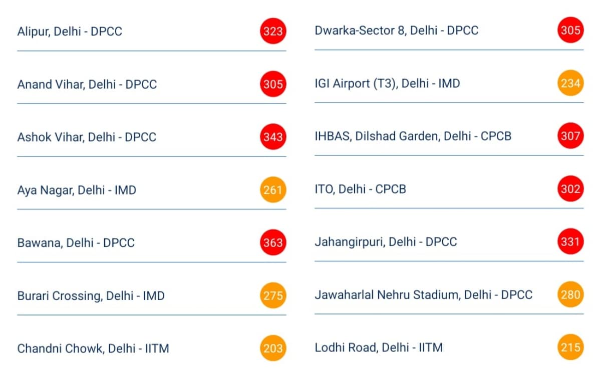Screen dimensions: 601x369
Task: Tap the orange 234 IGI Airport badge
Action: pos(570,83)
